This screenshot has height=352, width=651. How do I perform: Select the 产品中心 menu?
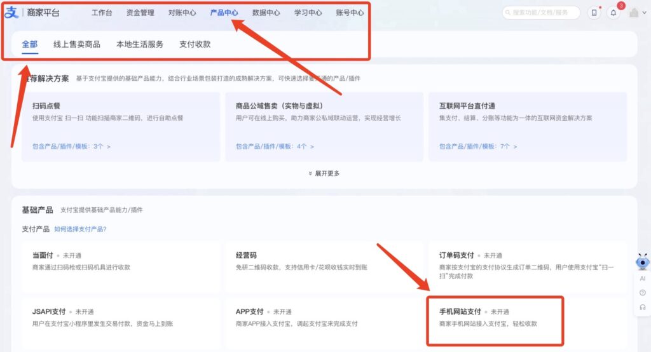(x=224, y=13)
